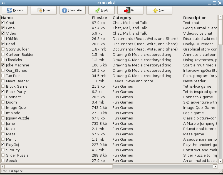223x175 pixels.
Task: Open Information via the blue info icon
Action: (65, 10)
